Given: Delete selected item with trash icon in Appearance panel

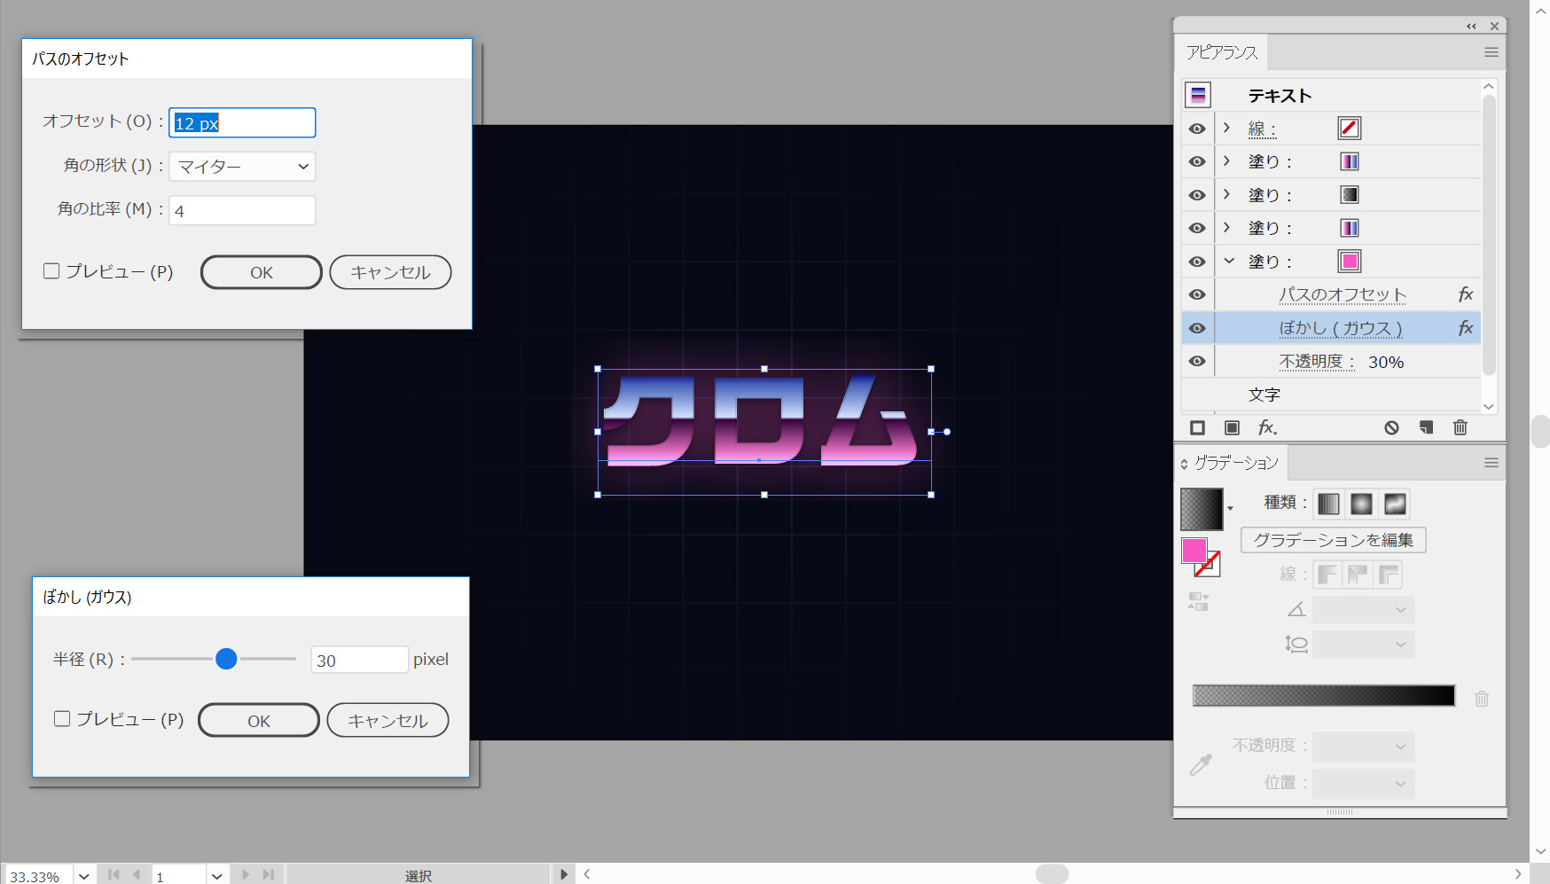Looking at the screenshot, I should click(x=1460, y=428).
